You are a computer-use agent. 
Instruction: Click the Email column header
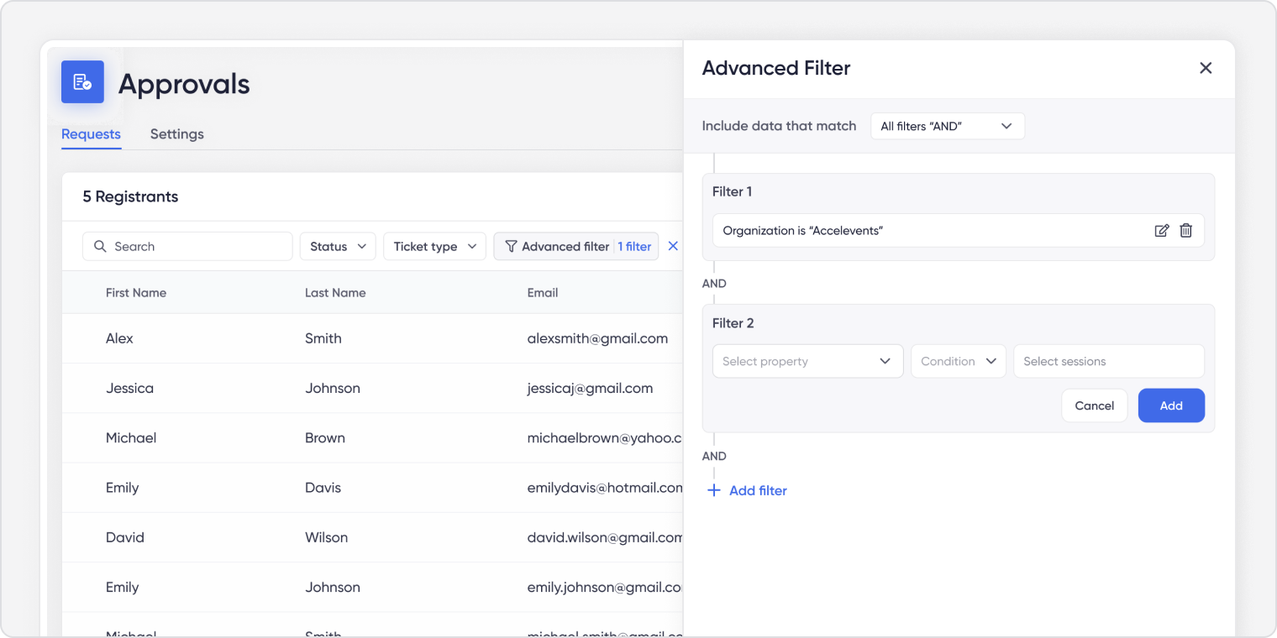(x=543, y=293)
